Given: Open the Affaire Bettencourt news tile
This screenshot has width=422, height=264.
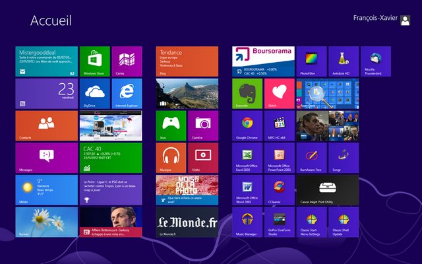Looking at the screenshot, I should tap(111, 222).
